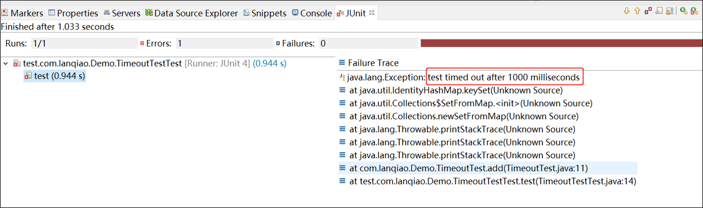
Task: Open the Properties tab
Action: coord(73,13)
